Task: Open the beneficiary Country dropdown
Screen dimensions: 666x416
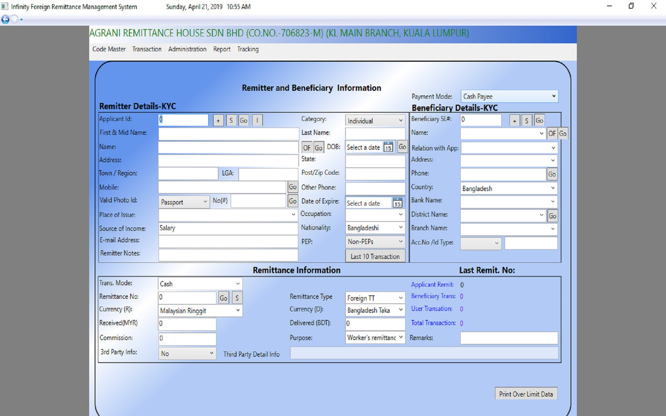Action: coord(509,188)
